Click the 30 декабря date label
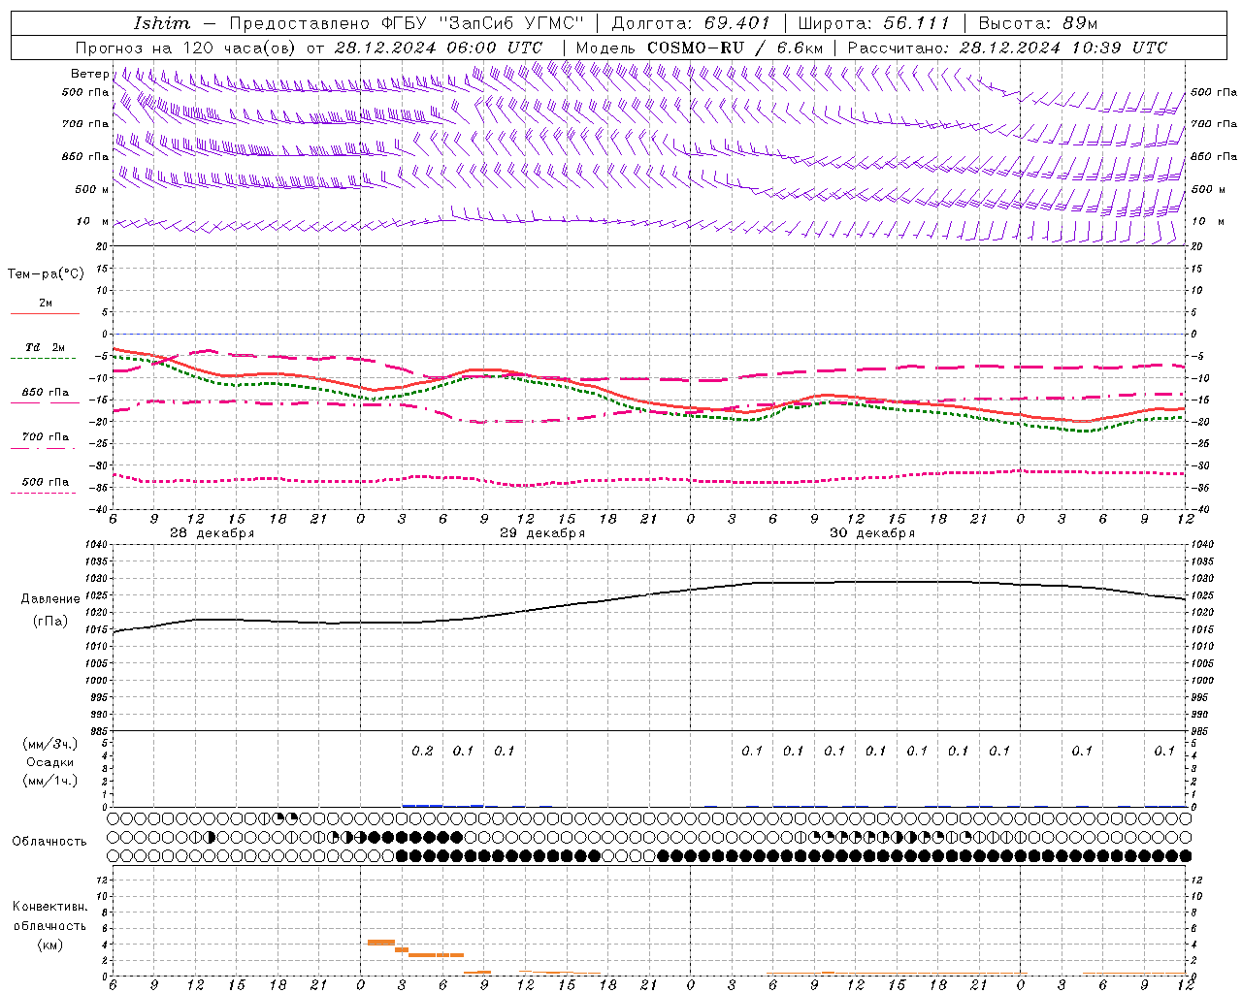The width and height of the screenshot is (1242, 993). click(x=872, y=533)
